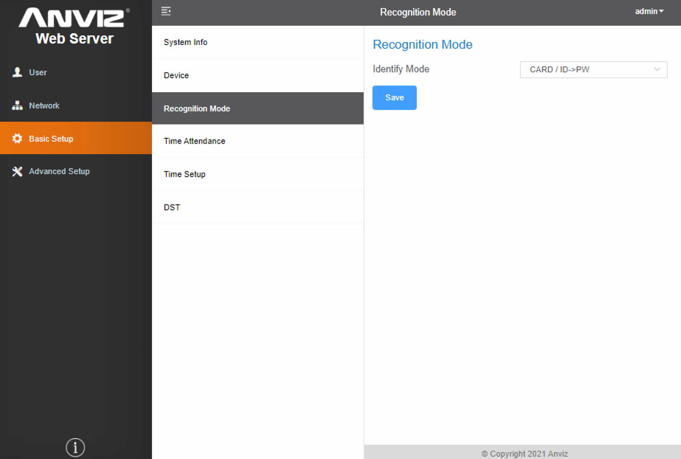Open the Time Setup section
Screen dimensions: 681x459
point(185,174)
